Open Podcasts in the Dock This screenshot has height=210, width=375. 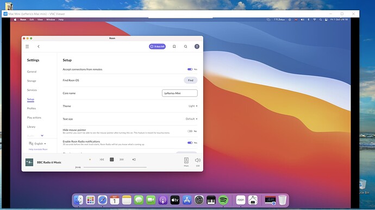click(163, 200)
